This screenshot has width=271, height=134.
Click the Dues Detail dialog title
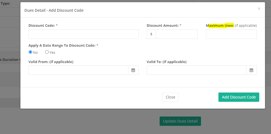coord(54,10)
